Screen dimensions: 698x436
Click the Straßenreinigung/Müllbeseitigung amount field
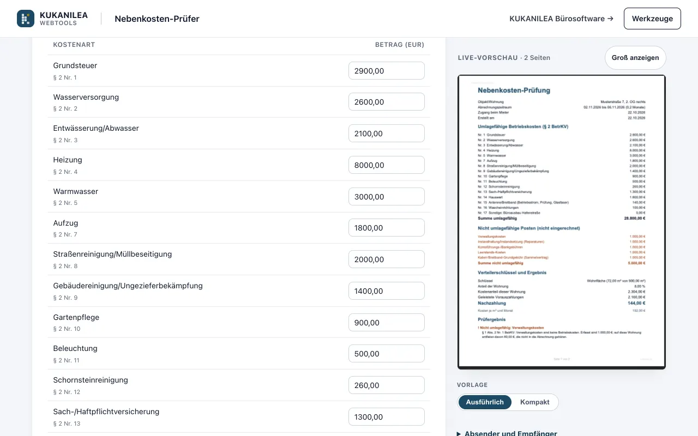click(387, 259)
